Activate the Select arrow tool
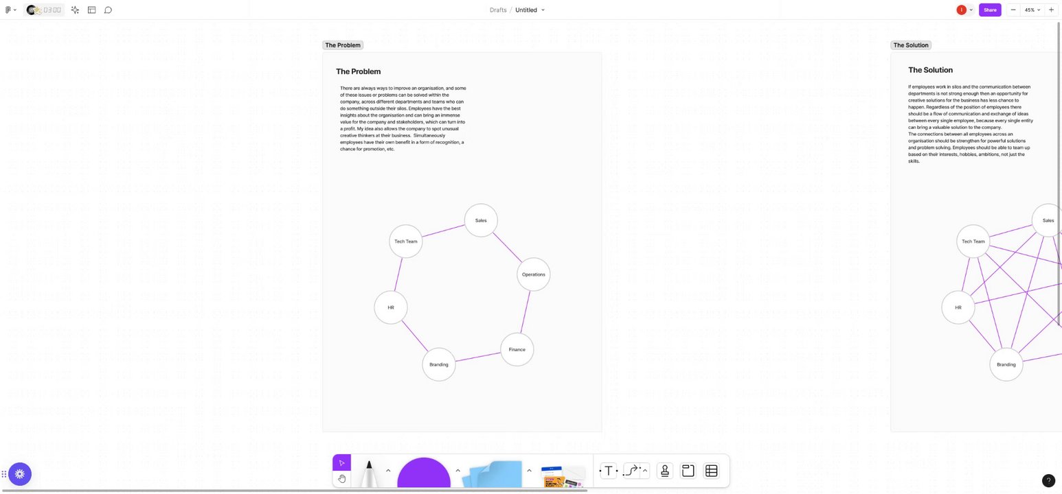Screen dimensions: 1062x494 [341, 462]
